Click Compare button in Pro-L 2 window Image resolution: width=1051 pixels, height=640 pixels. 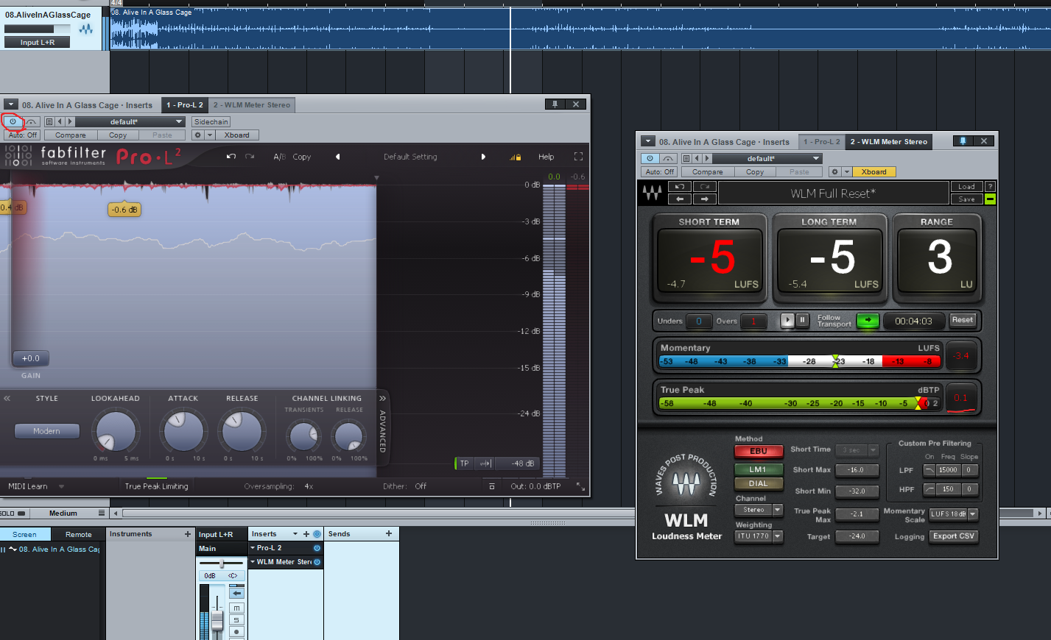pos(71,135)
